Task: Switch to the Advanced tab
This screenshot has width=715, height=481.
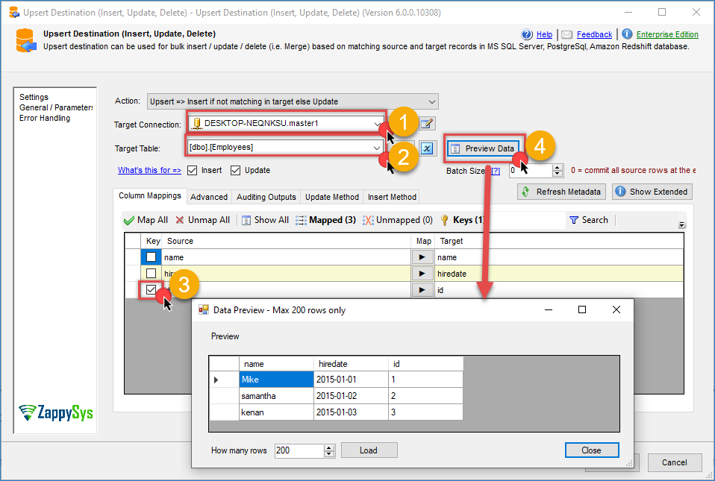Action: click(x=209, y=197)
